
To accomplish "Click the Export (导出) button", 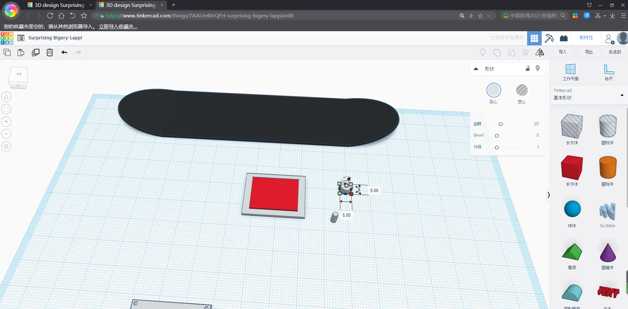I will [x=589, y=52].
